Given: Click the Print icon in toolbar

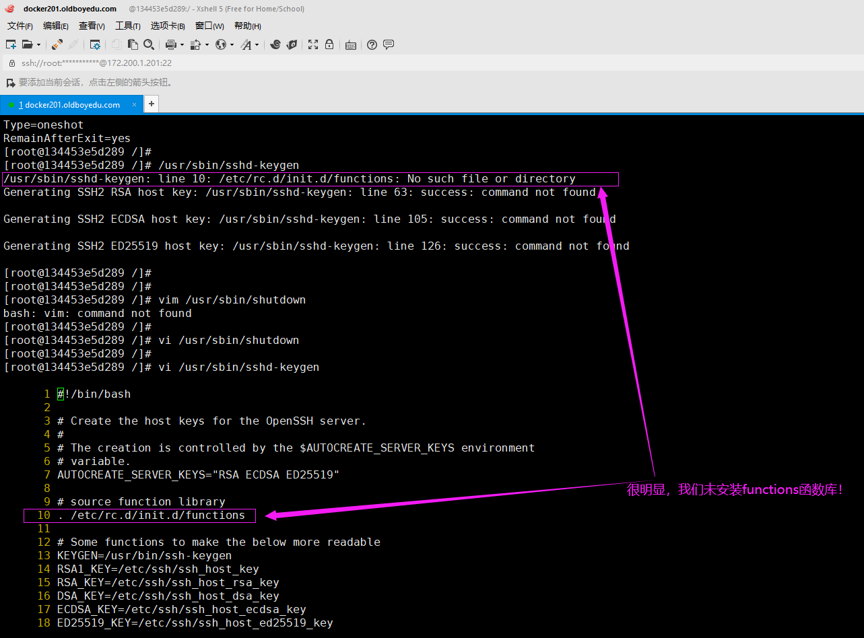Looking at the screenshot, I should [x=170, y=45].
